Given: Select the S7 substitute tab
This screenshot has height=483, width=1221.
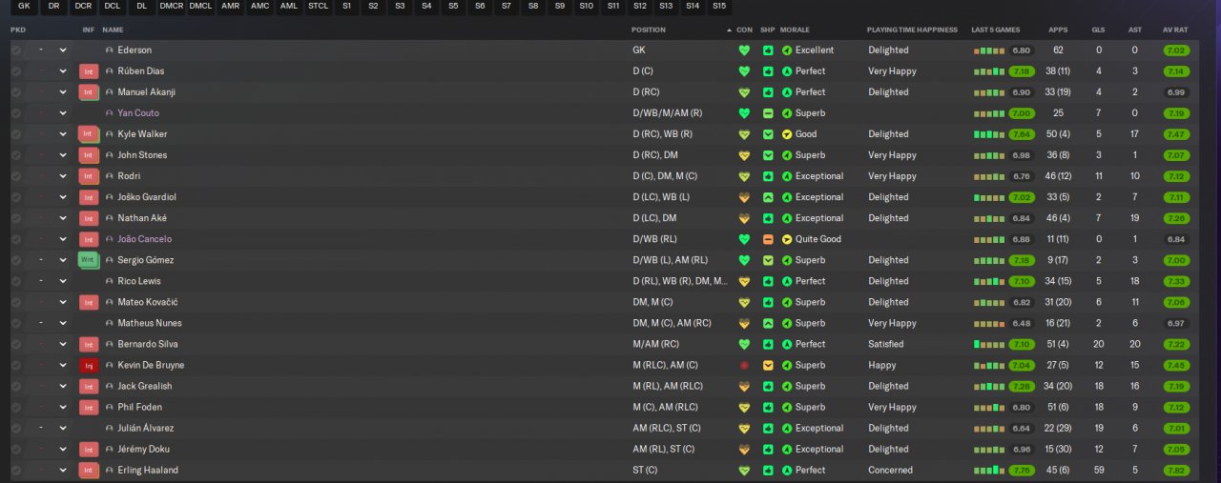Looking at the screenshot, I should [507, 6].
